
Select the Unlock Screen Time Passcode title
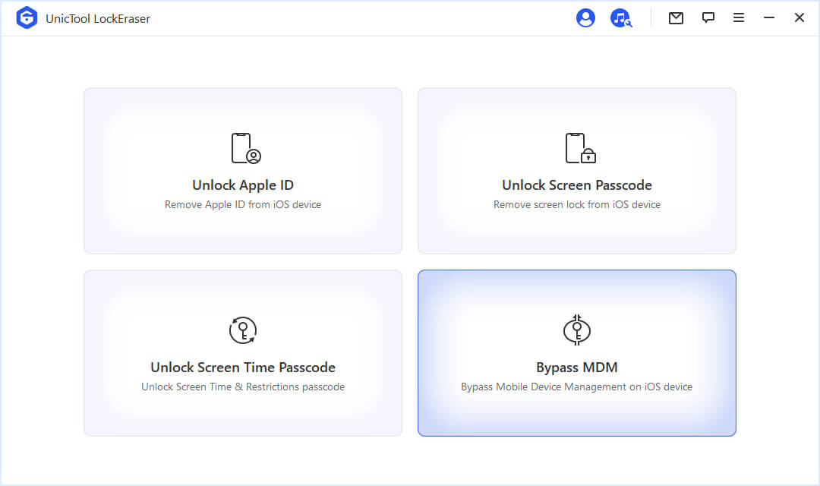[x=243, y=368]
